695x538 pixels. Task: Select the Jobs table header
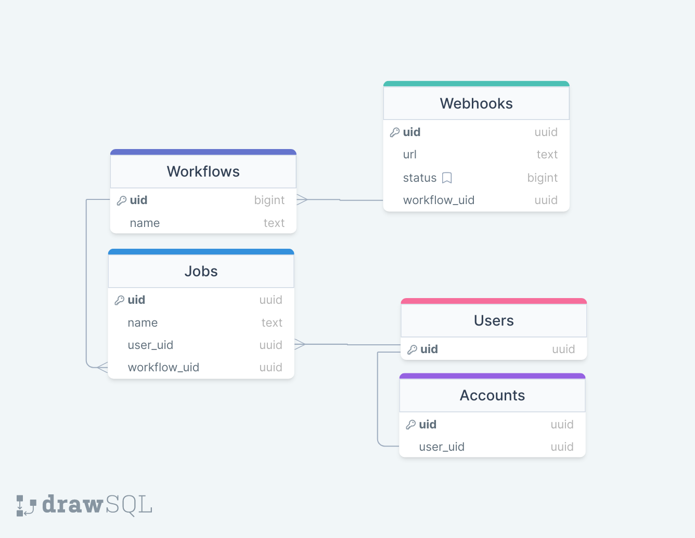(201, 272)
